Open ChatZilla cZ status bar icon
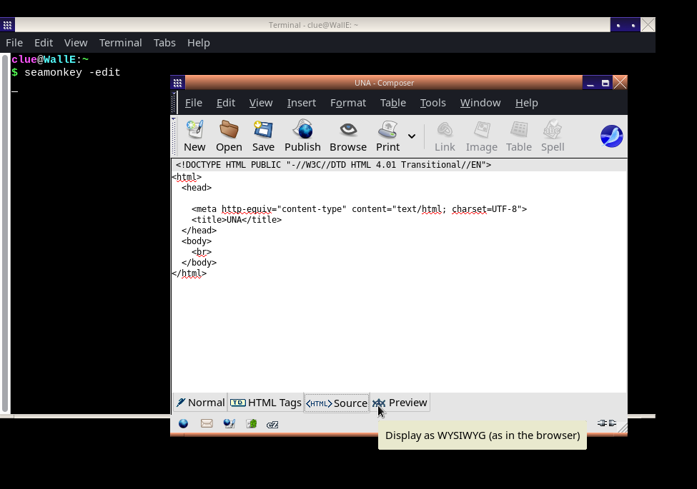 (x=272, y=425)
